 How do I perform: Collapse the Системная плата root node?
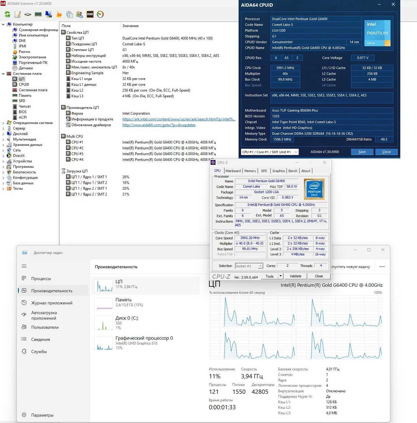(x=3, y=74)
